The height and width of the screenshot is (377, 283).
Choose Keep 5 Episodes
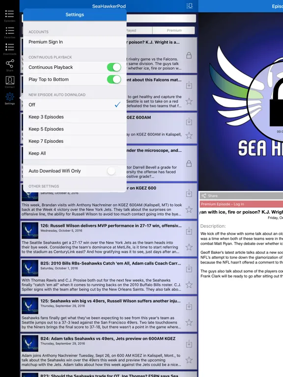click(x=75, y=129)
